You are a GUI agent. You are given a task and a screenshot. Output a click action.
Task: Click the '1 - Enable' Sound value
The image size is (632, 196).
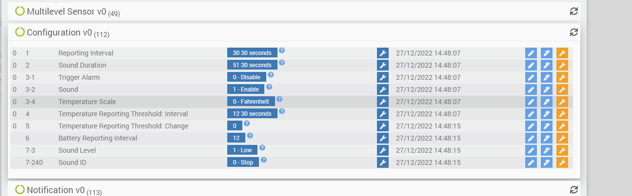(246, 89)
